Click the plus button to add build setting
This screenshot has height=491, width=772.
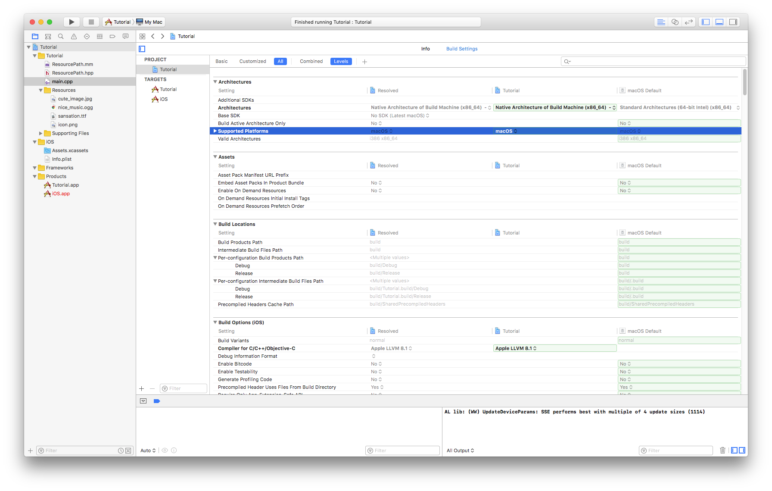[364, 61]
